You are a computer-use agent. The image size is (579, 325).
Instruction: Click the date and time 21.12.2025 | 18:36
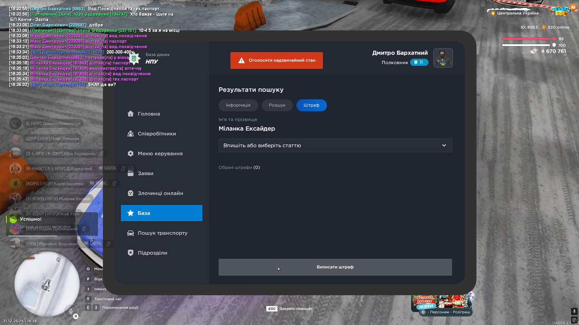[x=20, y=321]
